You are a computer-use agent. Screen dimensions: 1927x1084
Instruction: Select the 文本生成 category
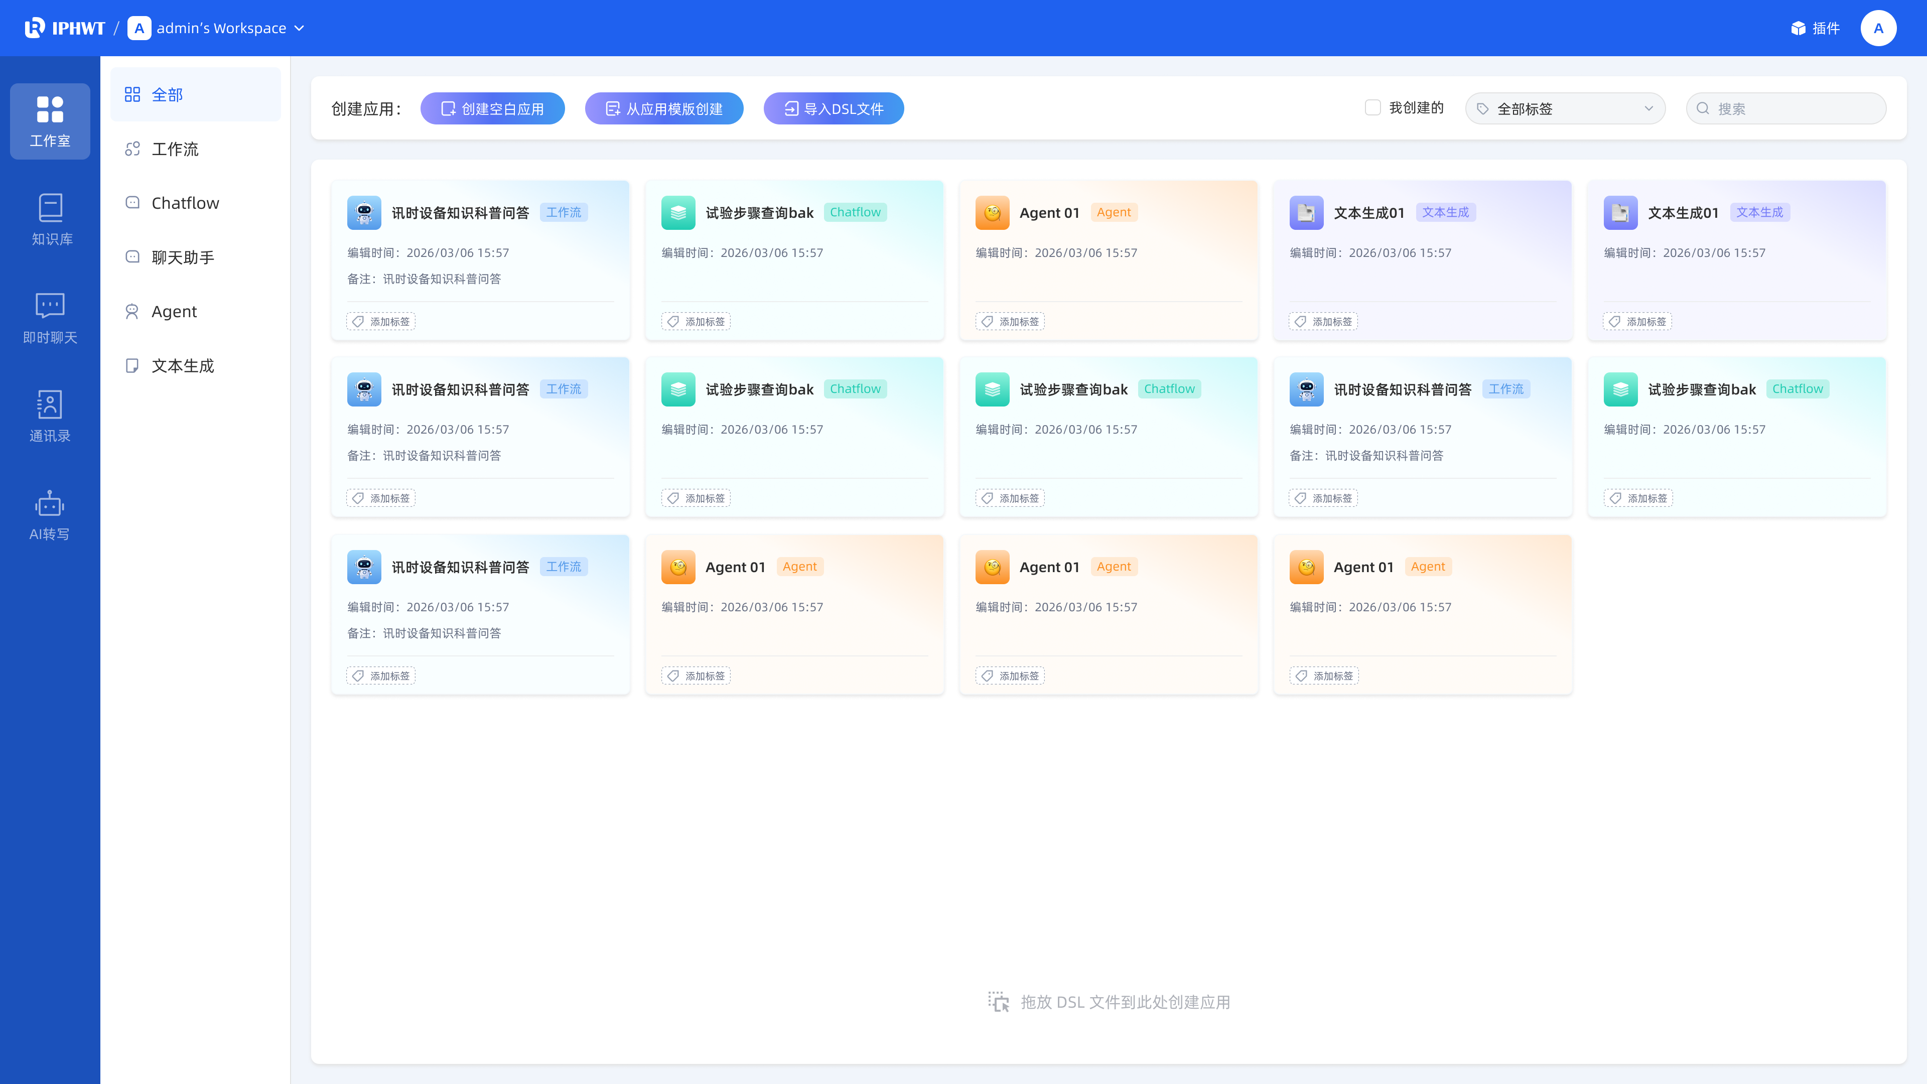pyautogui.click(x=183, y=366)
